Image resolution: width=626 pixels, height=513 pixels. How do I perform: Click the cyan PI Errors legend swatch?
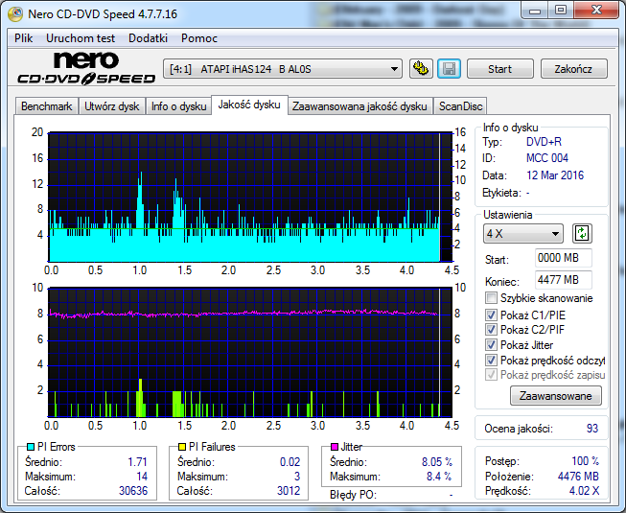(x=31, y=446)
